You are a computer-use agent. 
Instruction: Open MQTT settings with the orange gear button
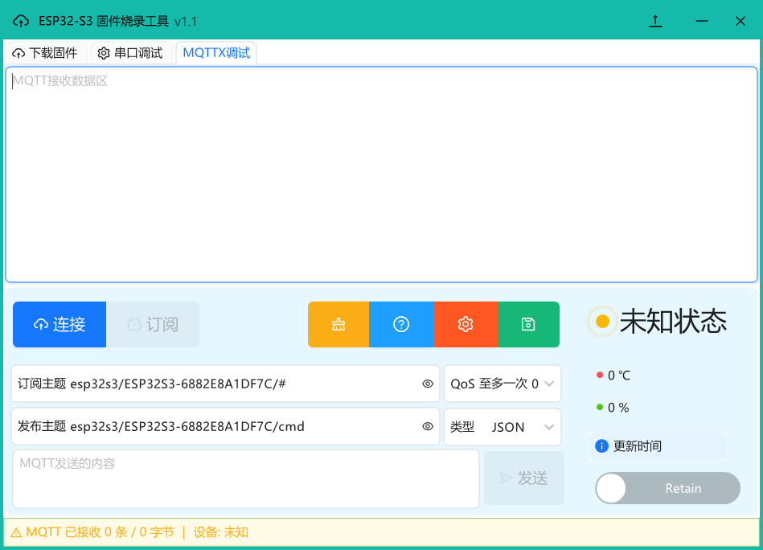[466, 324]
